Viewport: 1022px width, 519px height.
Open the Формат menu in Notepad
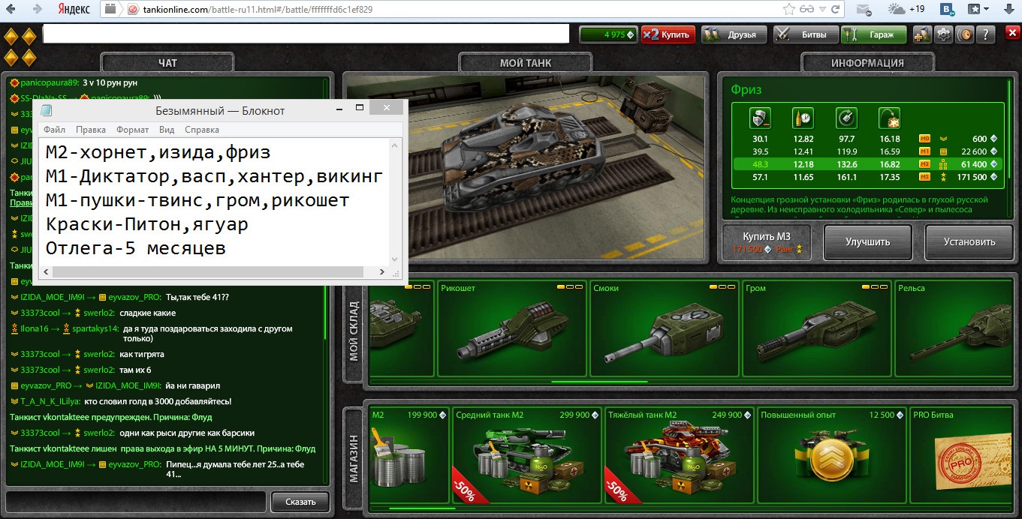point(133,130)
